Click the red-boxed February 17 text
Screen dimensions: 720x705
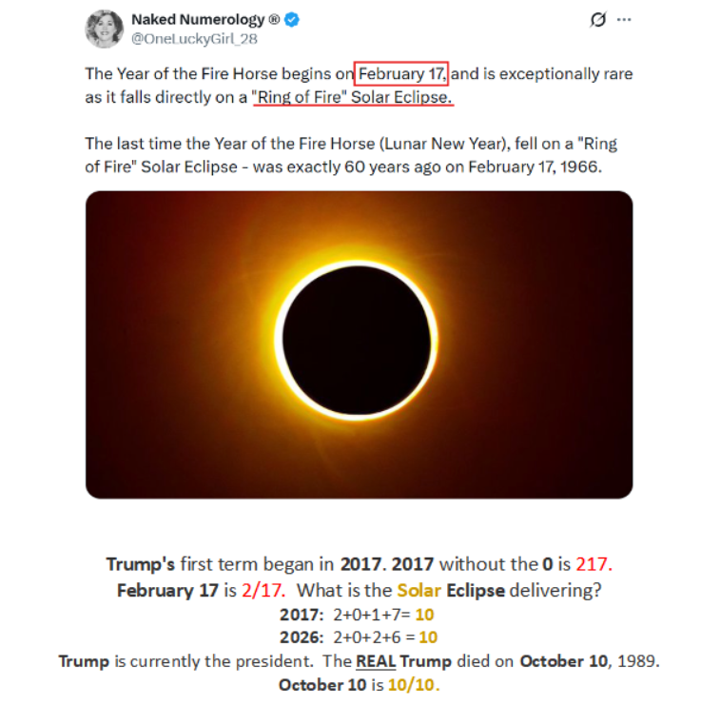[x=401, y=73]
